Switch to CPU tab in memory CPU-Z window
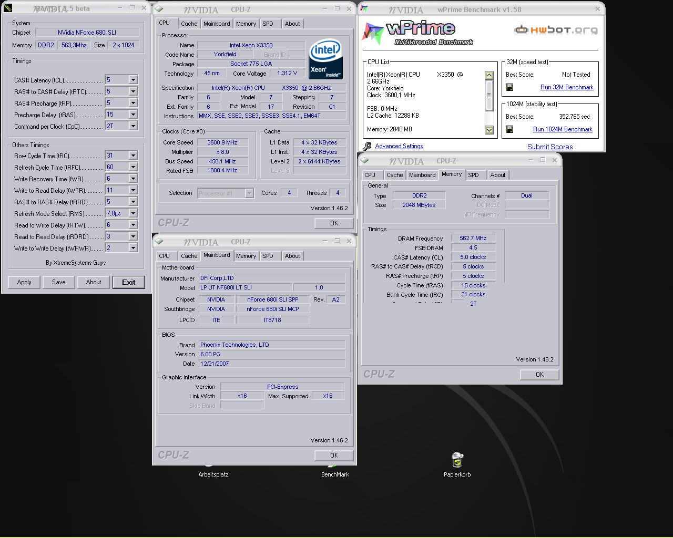Image resolution: width=673 pixels, height=538 pixels. [x=370, y=175]
